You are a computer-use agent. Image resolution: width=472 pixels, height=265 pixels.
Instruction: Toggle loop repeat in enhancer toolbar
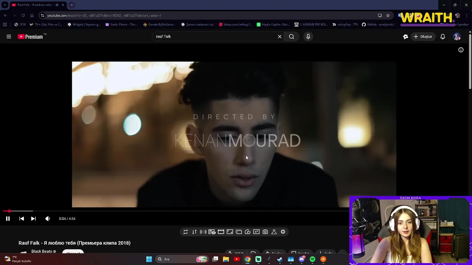click(x=185, y=232)
